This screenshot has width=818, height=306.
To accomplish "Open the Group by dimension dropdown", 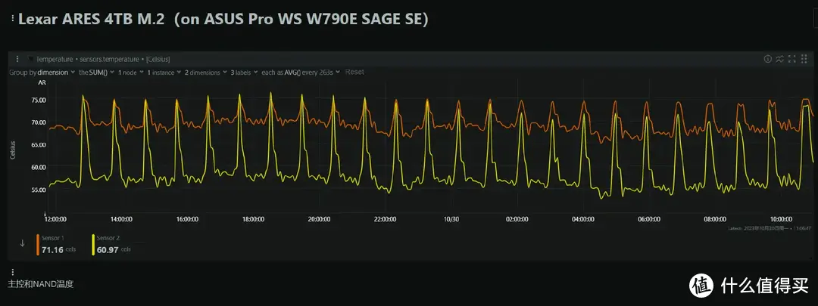I will click(56, 73).
